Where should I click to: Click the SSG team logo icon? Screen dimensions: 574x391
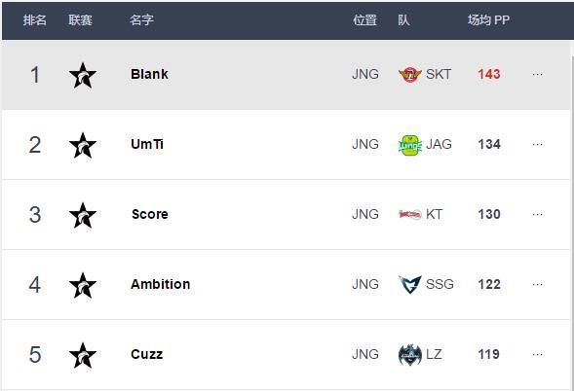[x=410, y=284]
